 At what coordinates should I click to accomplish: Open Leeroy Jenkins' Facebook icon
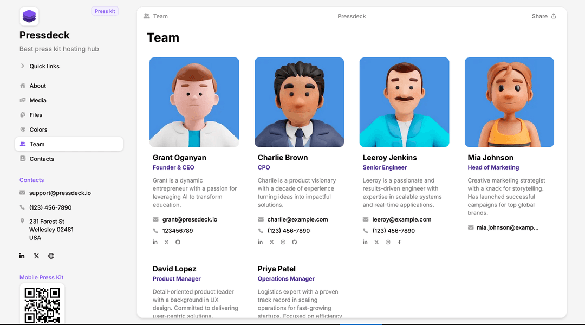point(399,242)
